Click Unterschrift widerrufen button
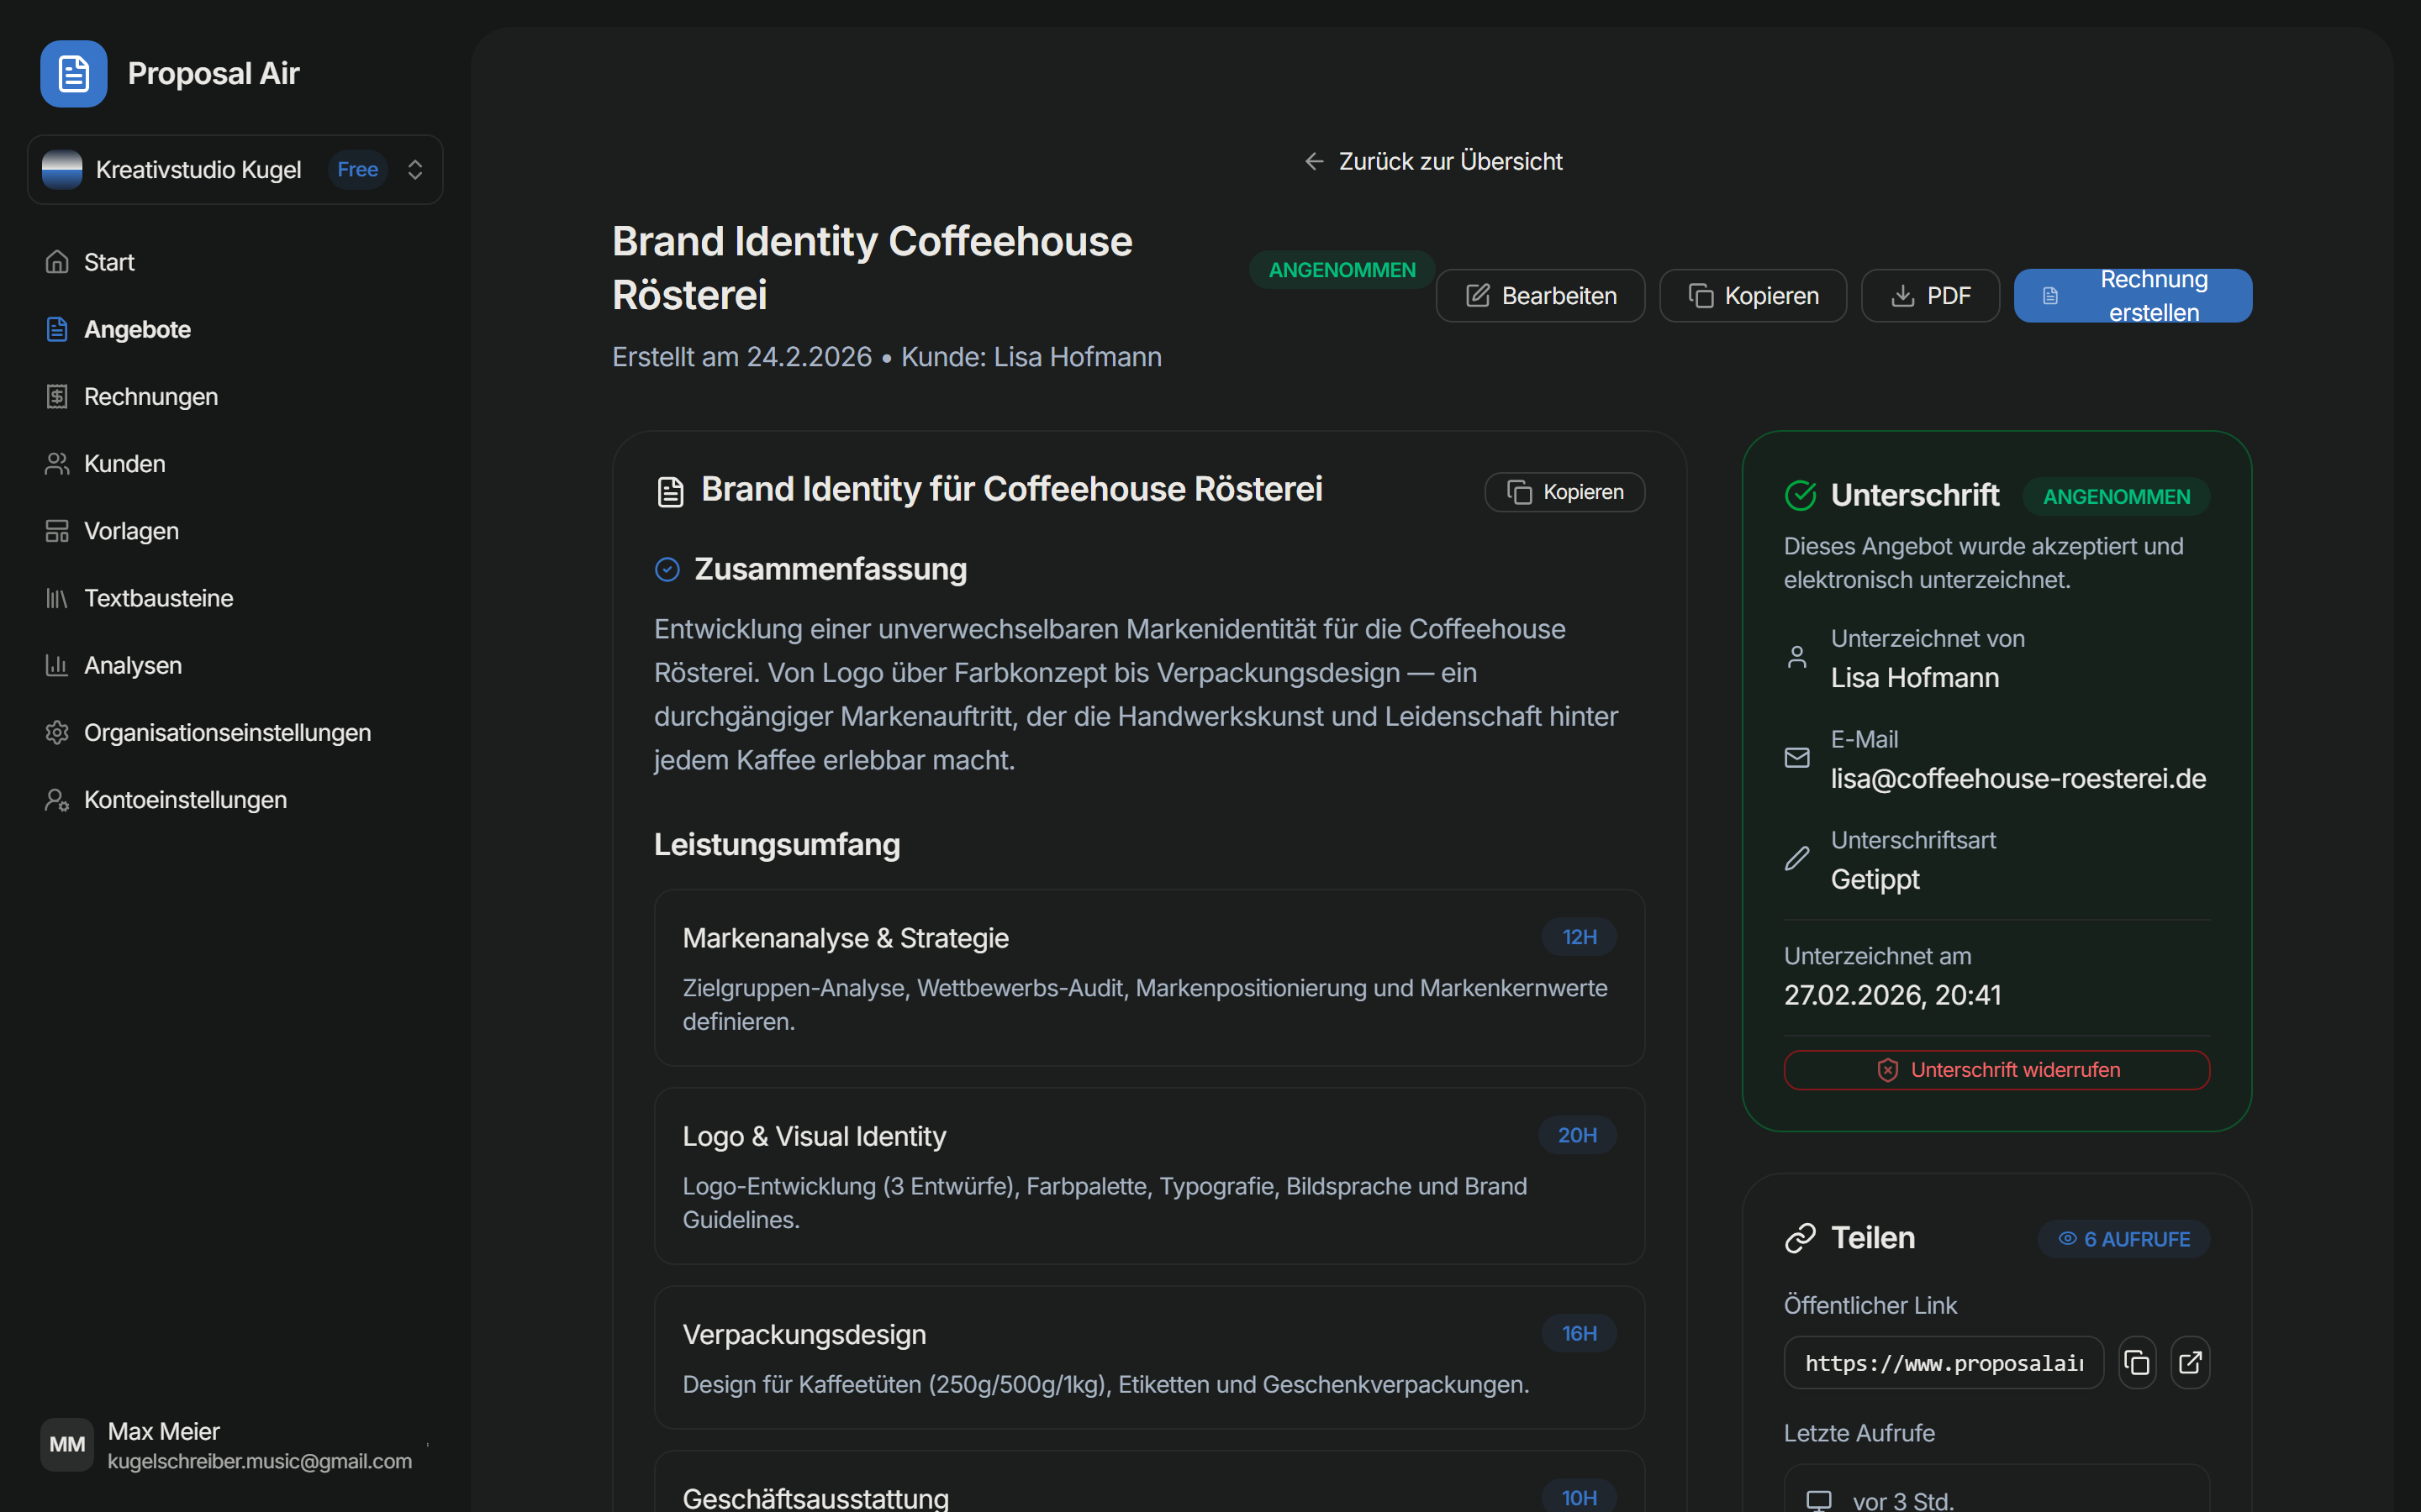The height and width of the screenshot is (1512, 2421). point(1996,1070)
